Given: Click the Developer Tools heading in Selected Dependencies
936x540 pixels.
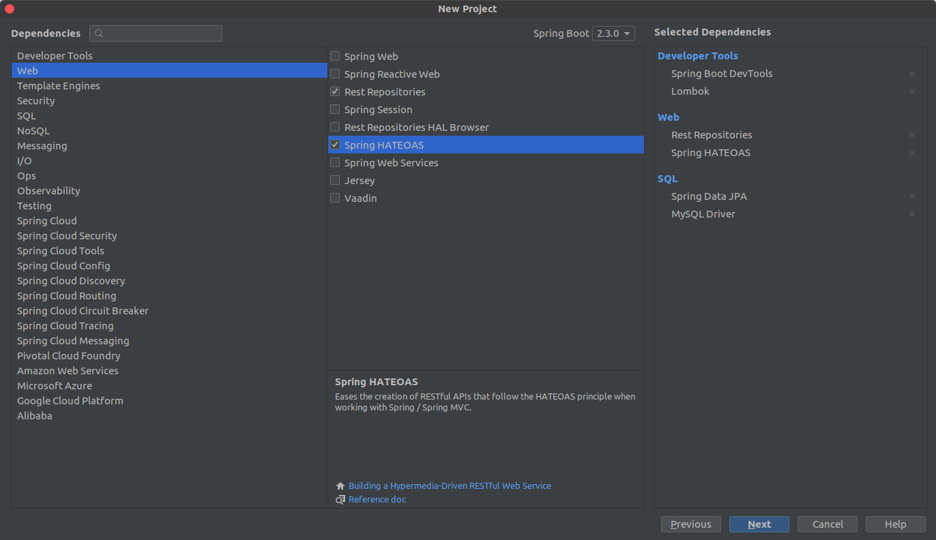Looking at the screenshot, I should point(698,56).
